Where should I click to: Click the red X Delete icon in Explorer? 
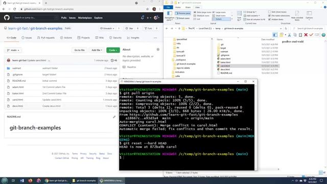(x=306, y=35)
